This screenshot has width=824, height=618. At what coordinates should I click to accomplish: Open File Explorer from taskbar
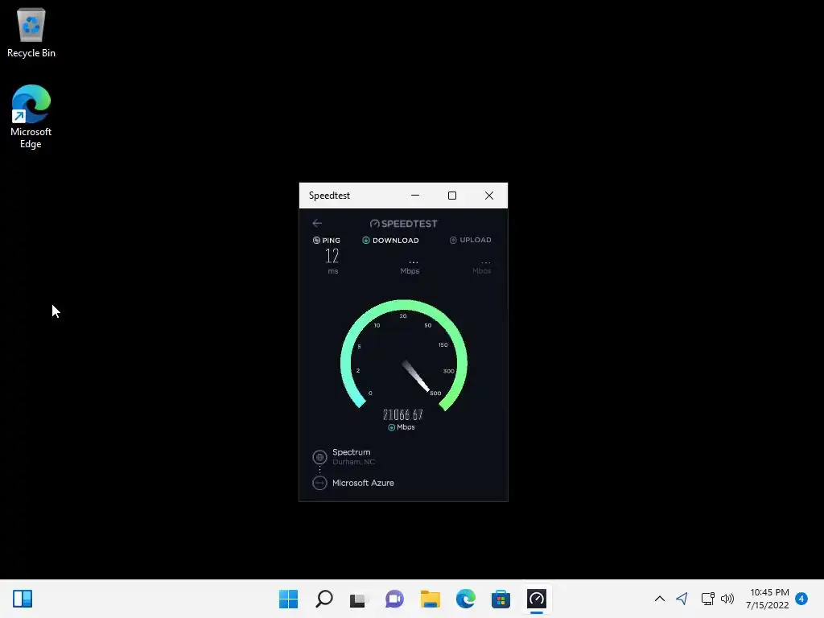431,599
